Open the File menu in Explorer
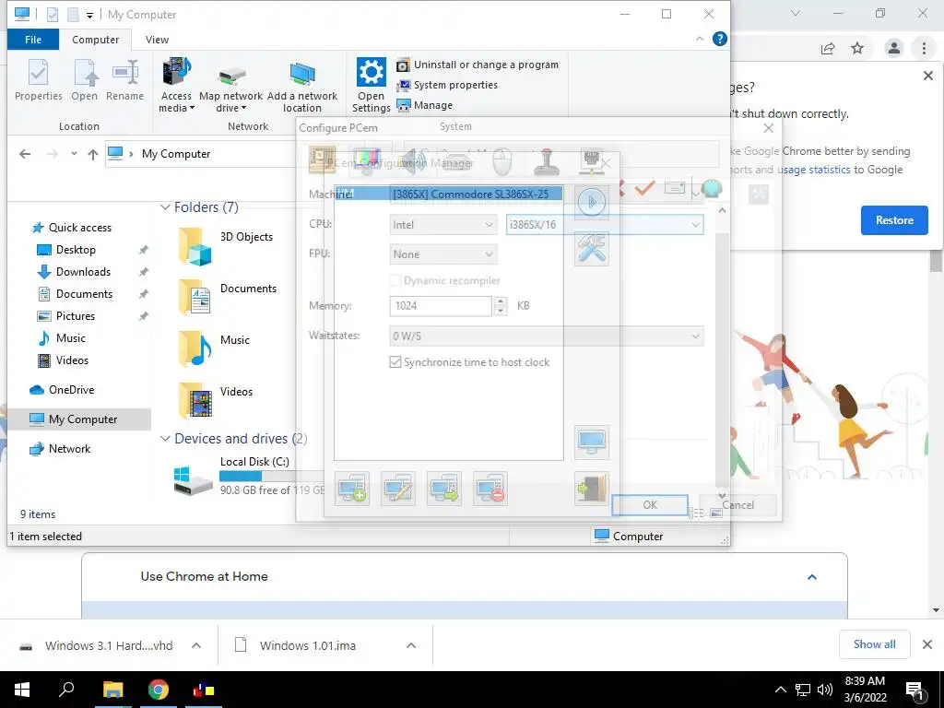Viewport: 944px width, 708px height. [x=33, y=40]
